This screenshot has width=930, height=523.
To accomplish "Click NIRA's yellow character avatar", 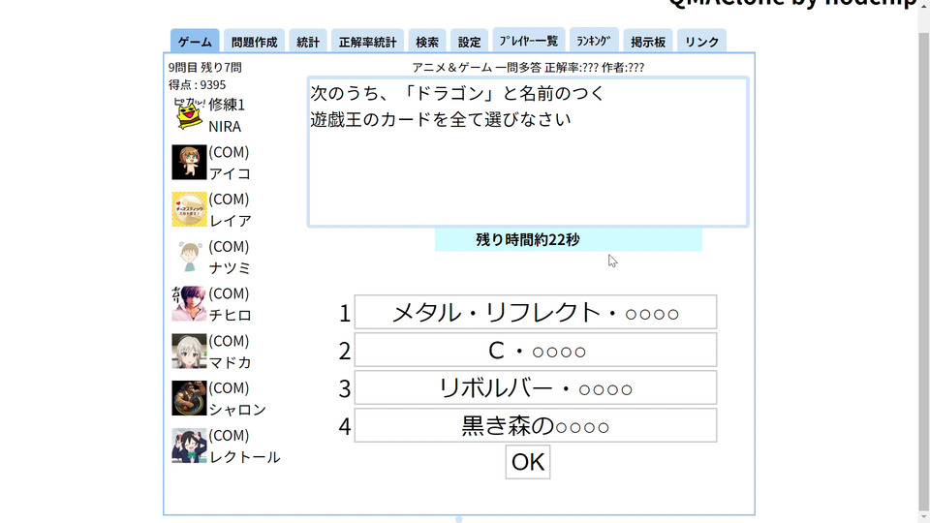I will coord(189,114).
